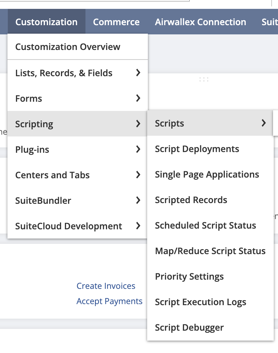Open the Commerce menu tab
278x353 pixels.
116,22
